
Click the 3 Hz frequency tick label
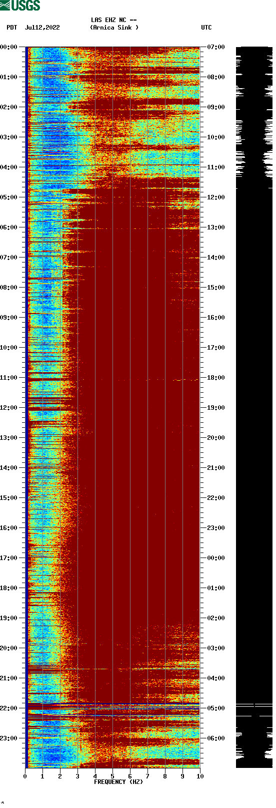click(77, 776)
